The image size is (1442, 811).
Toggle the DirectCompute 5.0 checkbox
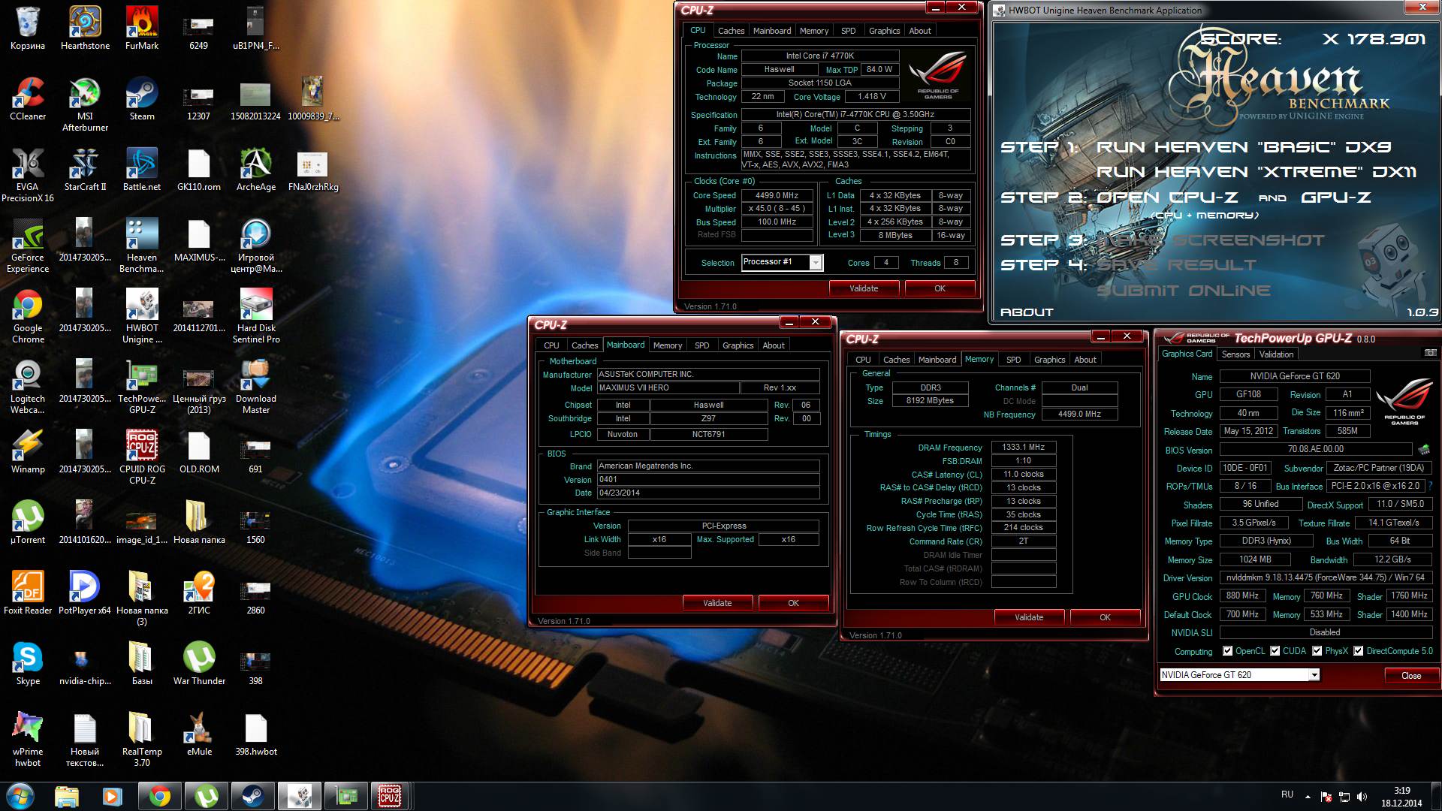point(1358,651)
